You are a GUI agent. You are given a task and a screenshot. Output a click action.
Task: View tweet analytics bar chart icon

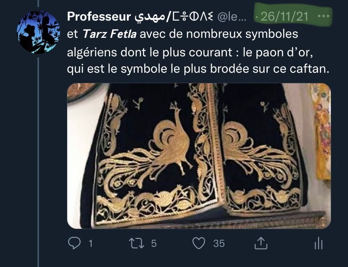coord(319,243)
